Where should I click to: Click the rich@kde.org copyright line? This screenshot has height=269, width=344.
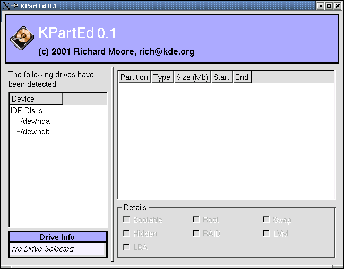click(116, 52)
